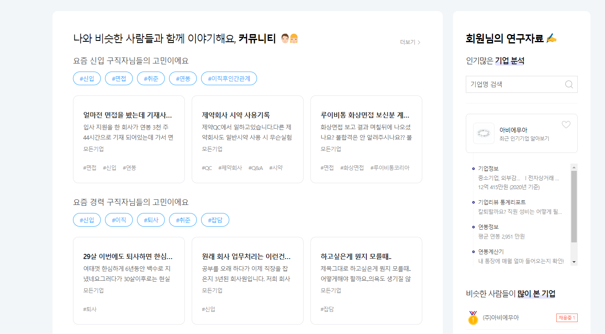The height and width of the screenshot is (334, 605).
Task: Select the #신입 chip under 신입 구직자님들의 고민
Action: [87, 78]
